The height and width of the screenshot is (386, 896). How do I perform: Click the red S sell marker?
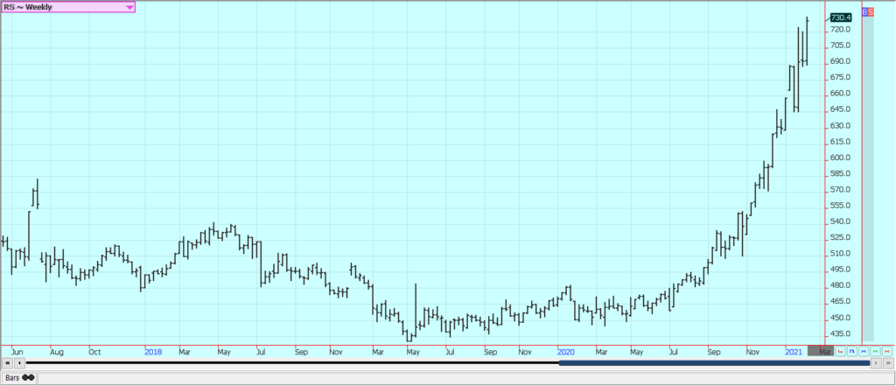tap(871, 12)
